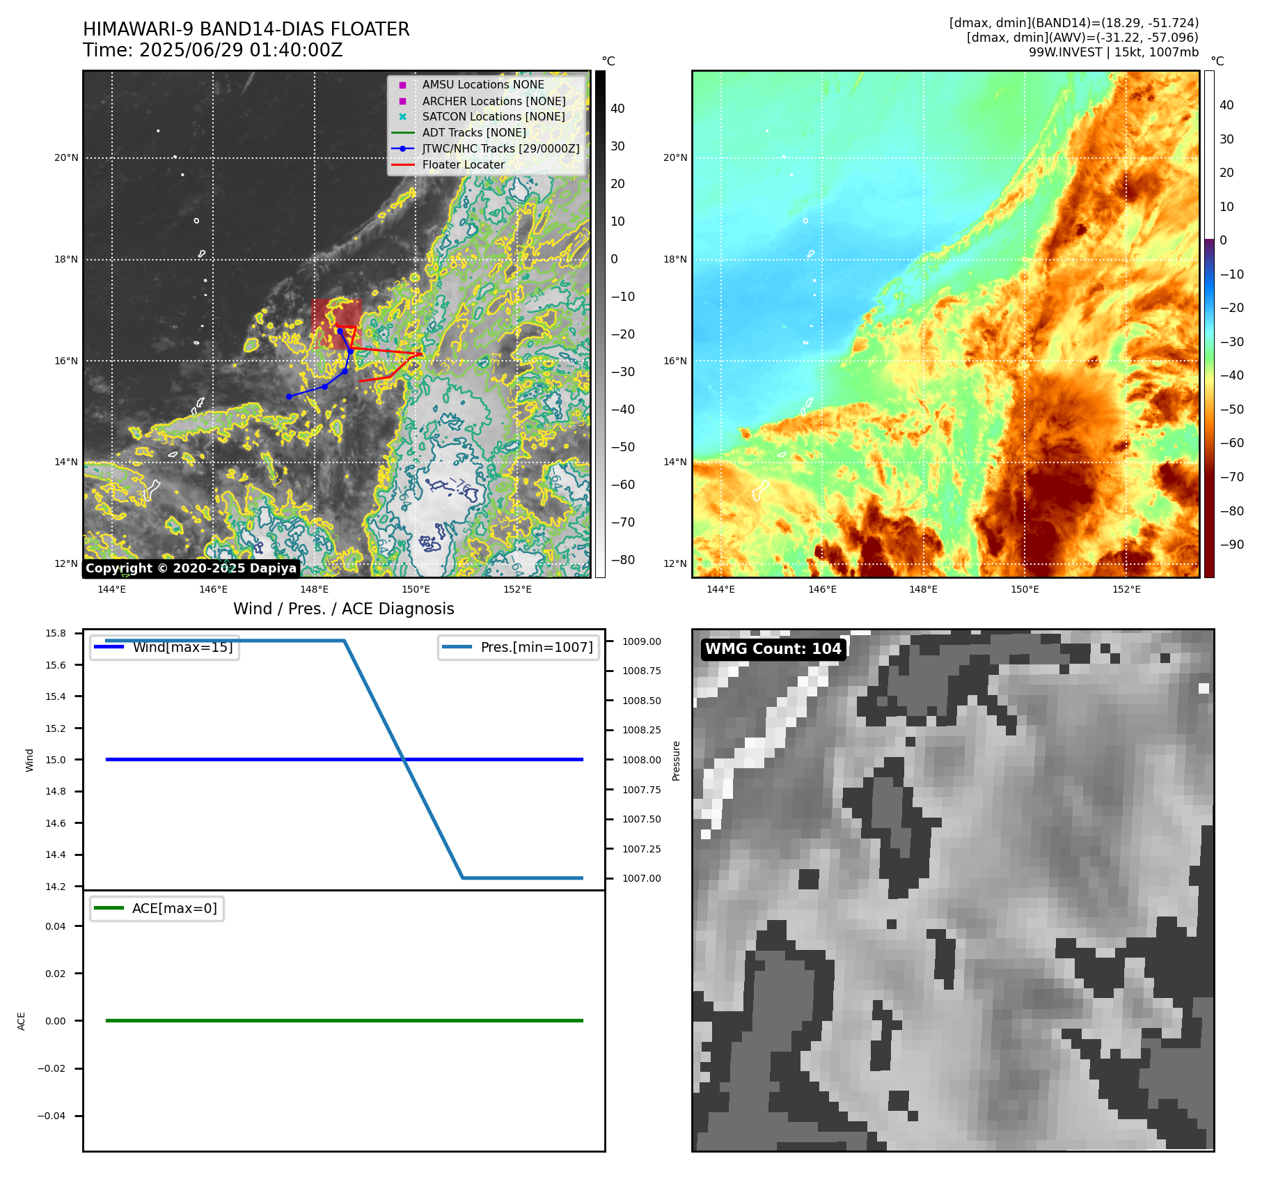This screenshot has width=1262, height=1177.
Task: Click the '148°E' label under the left map
Action: tap(315, 589)
